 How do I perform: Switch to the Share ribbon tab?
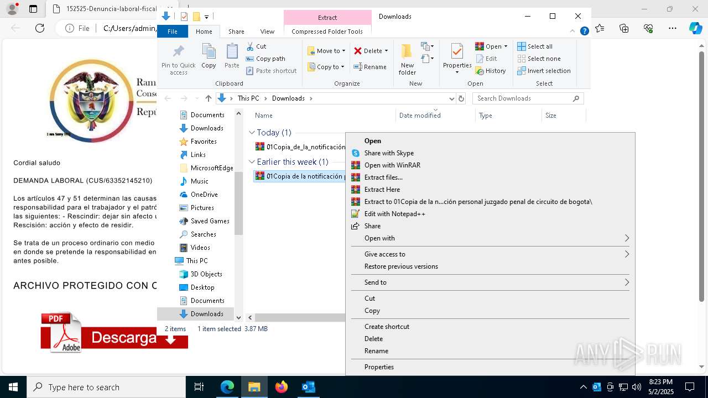[236, 32]
